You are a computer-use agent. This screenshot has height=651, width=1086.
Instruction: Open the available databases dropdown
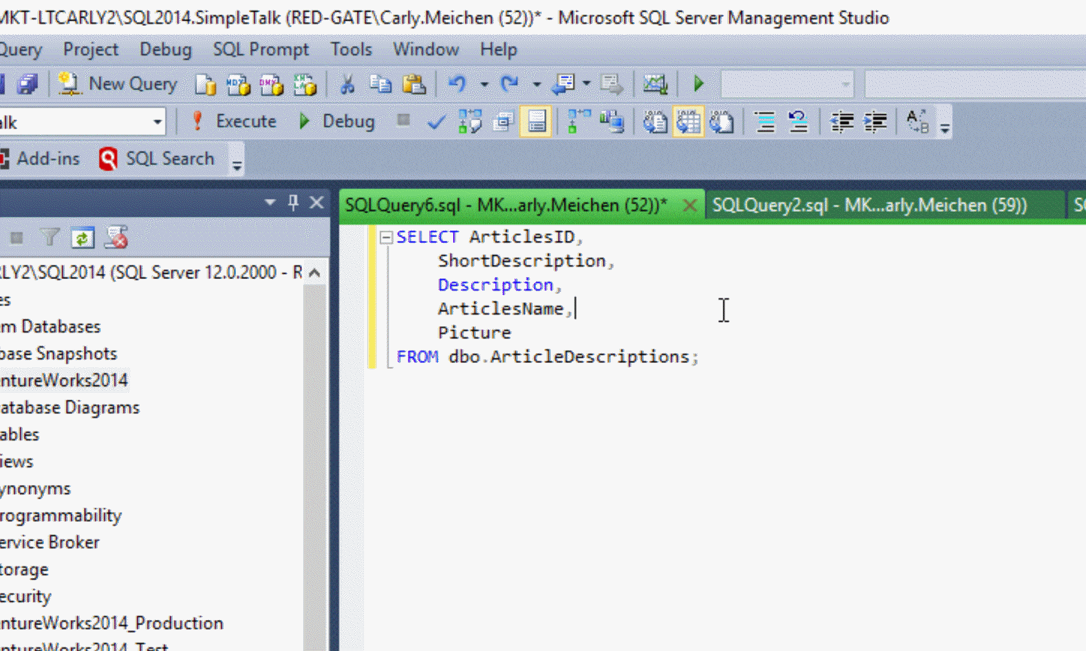(158, 121)
